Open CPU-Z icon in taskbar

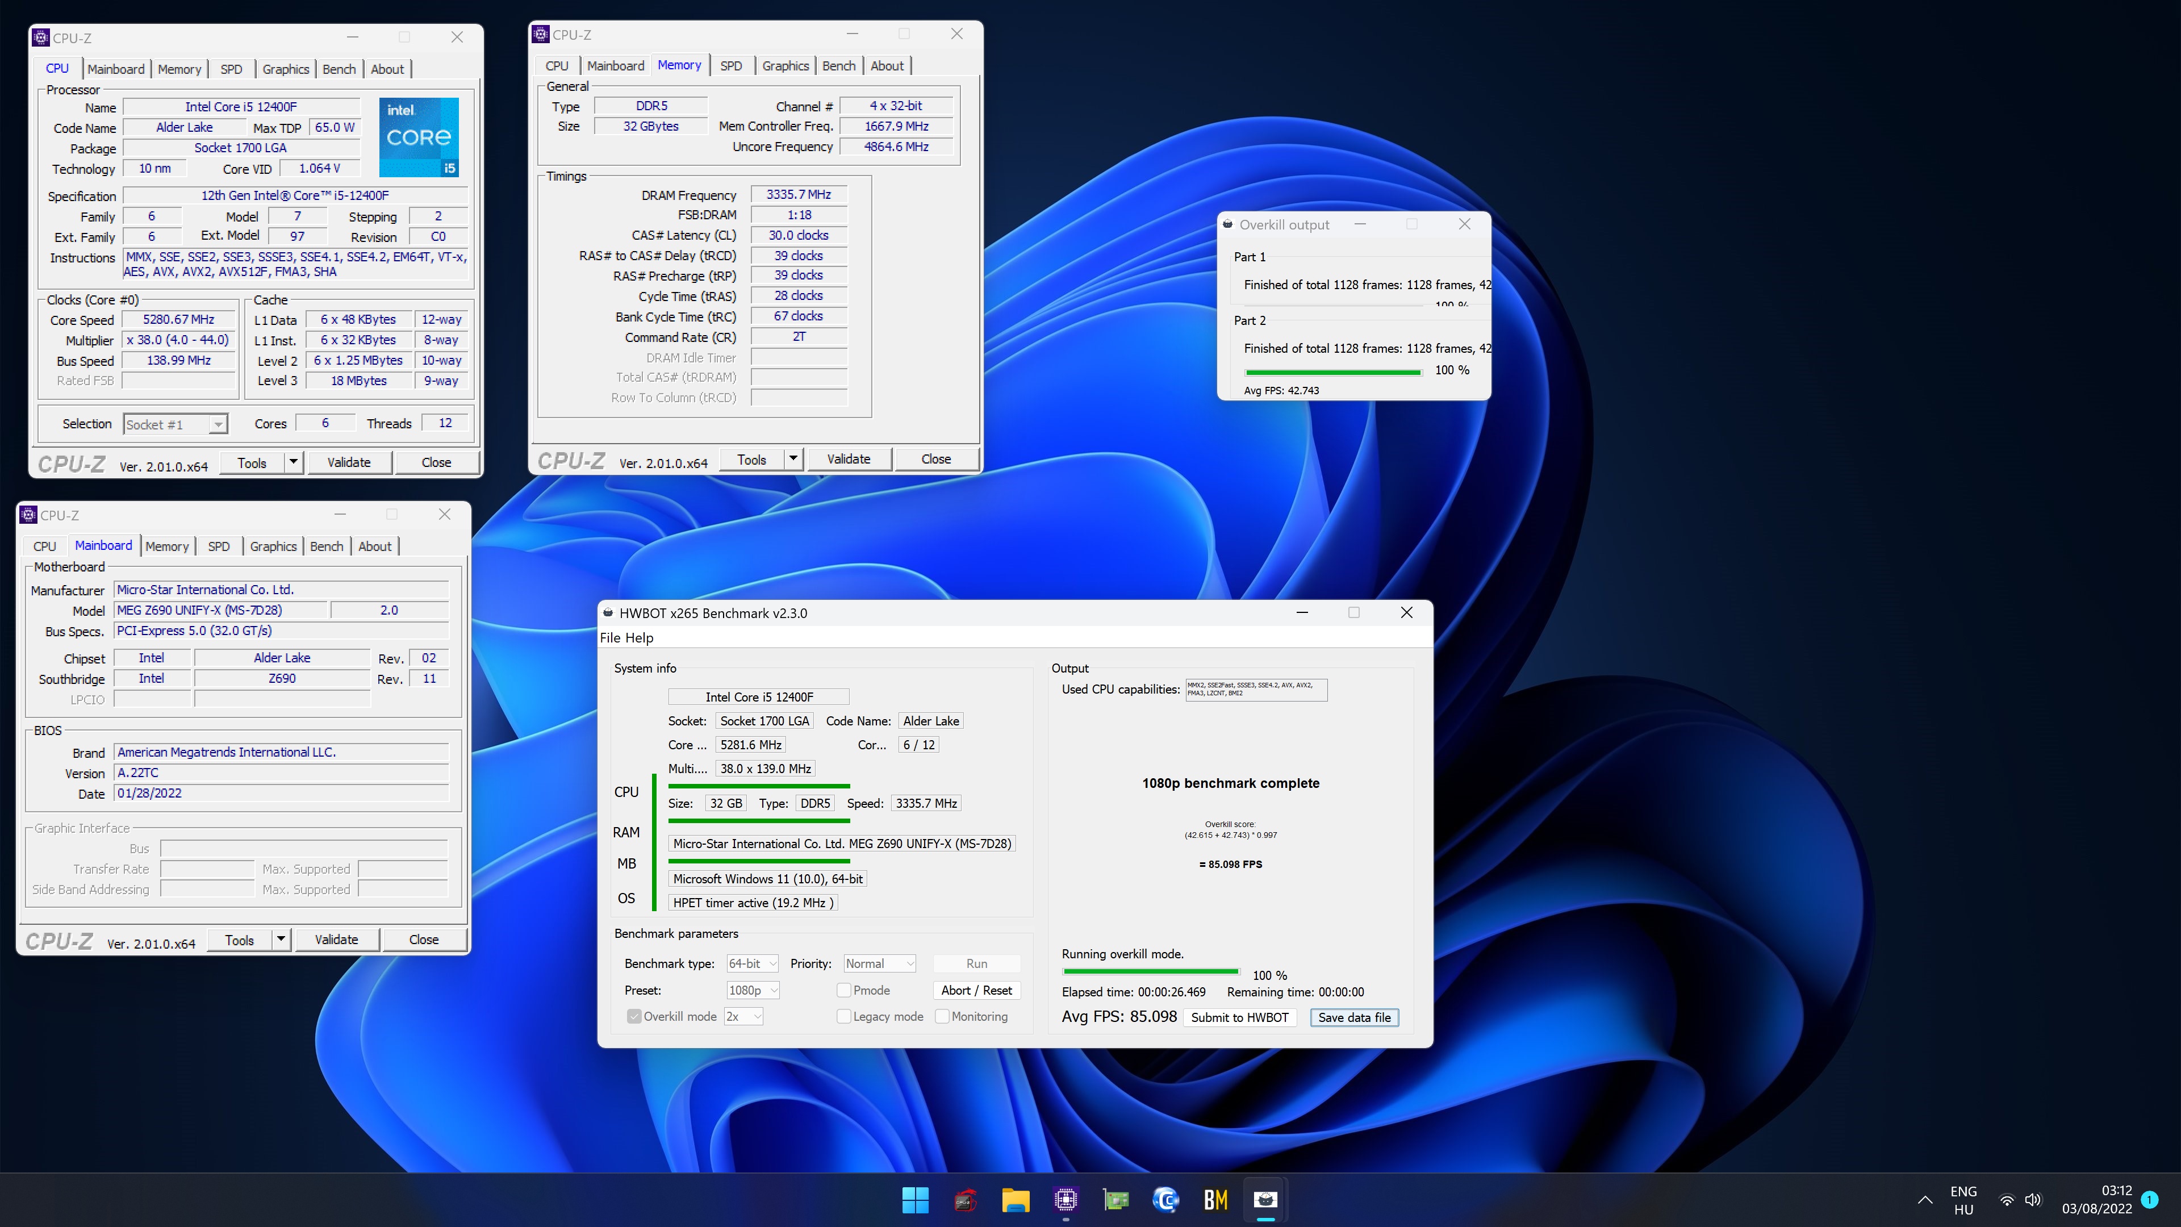pyautogui.click(x=1065, y=1199)
